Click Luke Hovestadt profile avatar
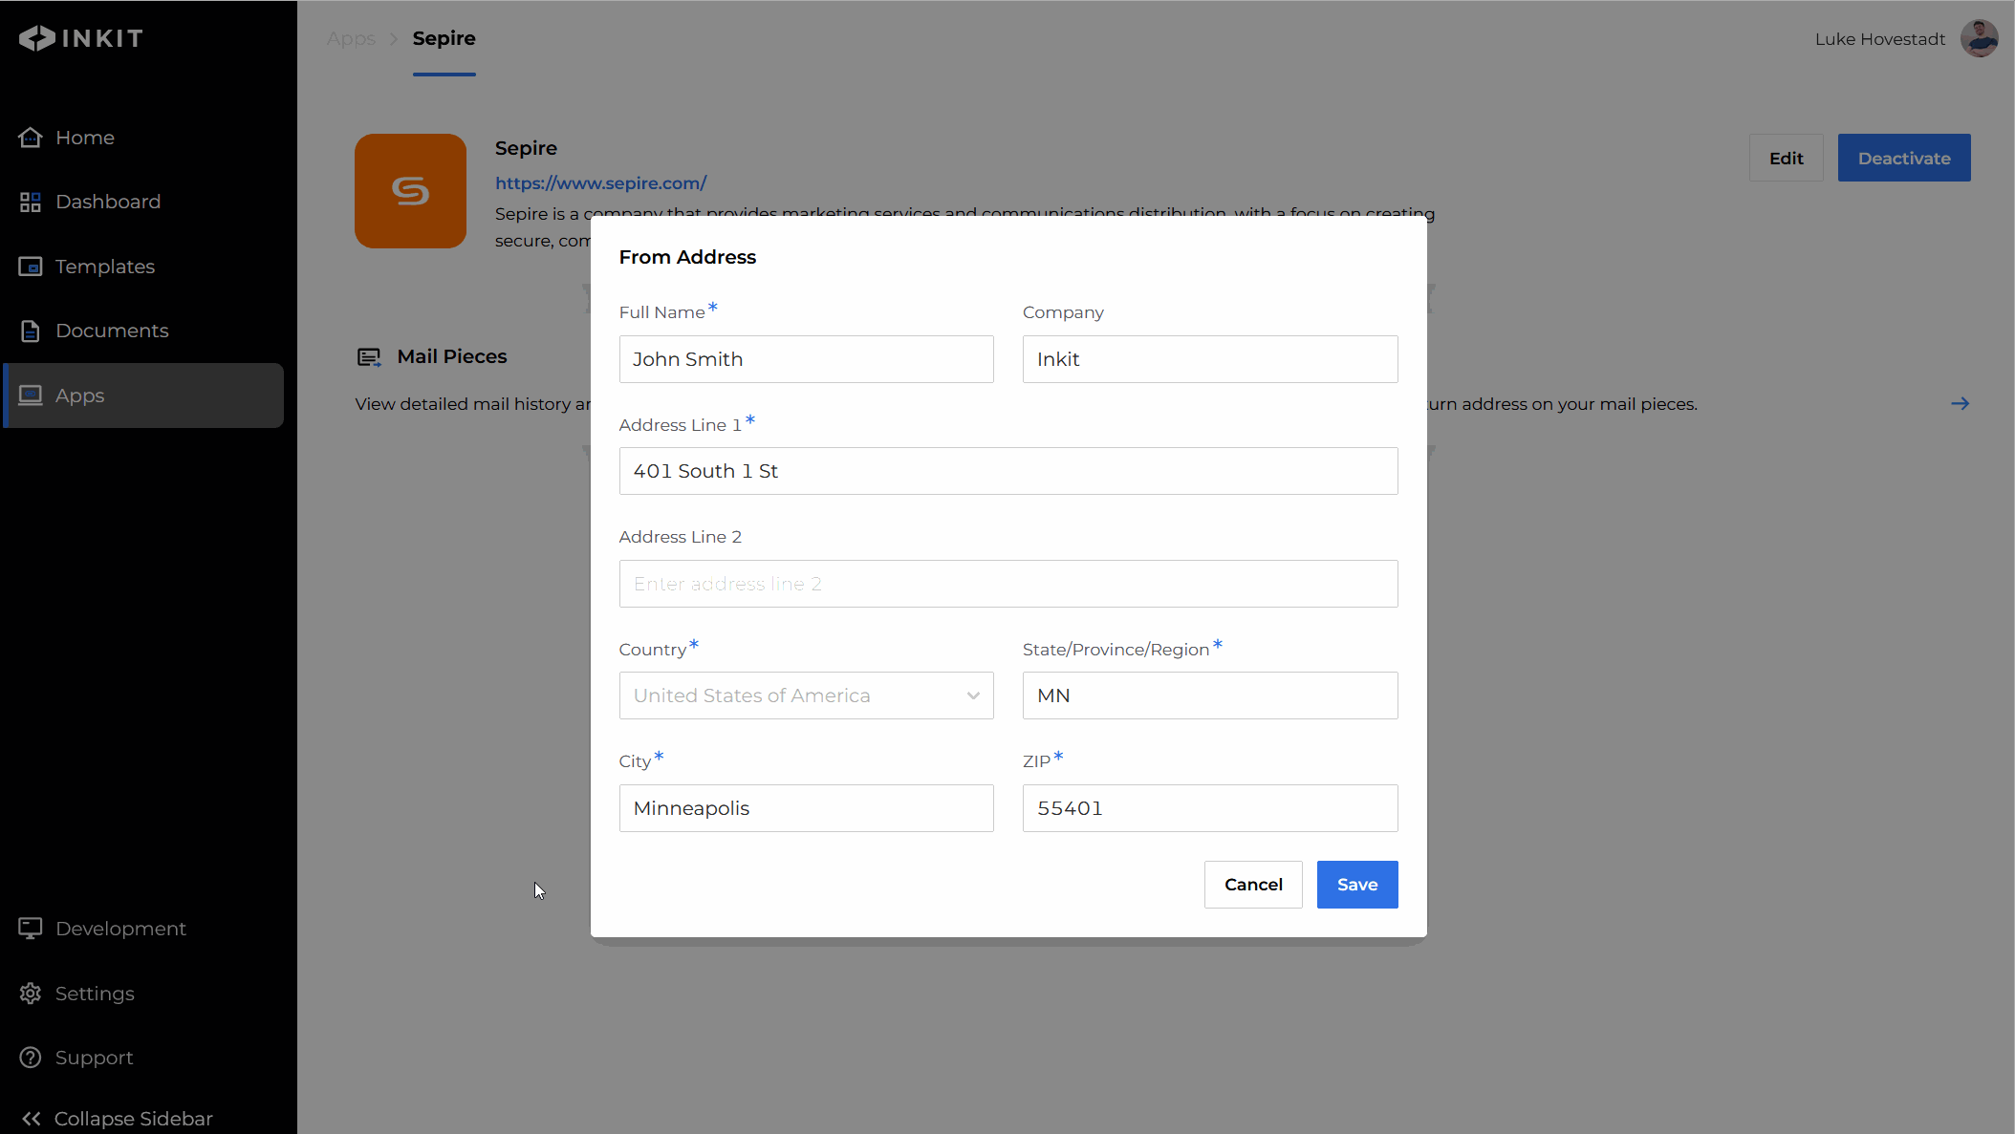The height and width of the screenshot is (1134, 2015). 1979,39
